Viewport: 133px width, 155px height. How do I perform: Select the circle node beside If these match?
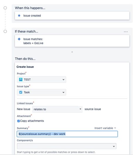5,31
